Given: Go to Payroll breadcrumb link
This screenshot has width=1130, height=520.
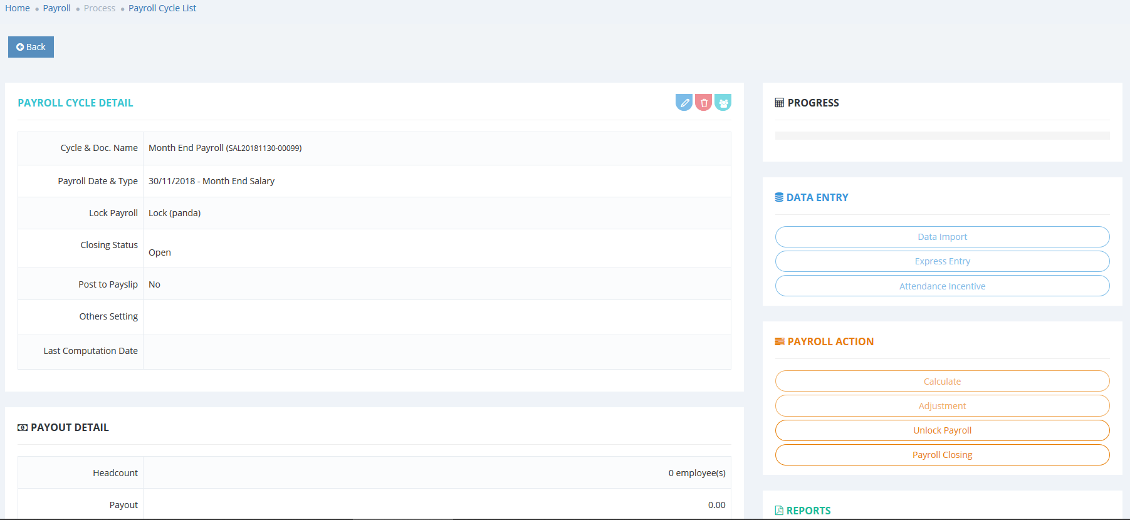Looking at the screenshot, I should click(x=56, y=8).
